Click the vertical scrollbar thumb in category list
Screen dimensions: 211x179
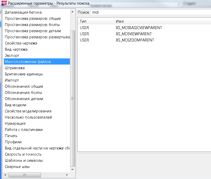72,98
